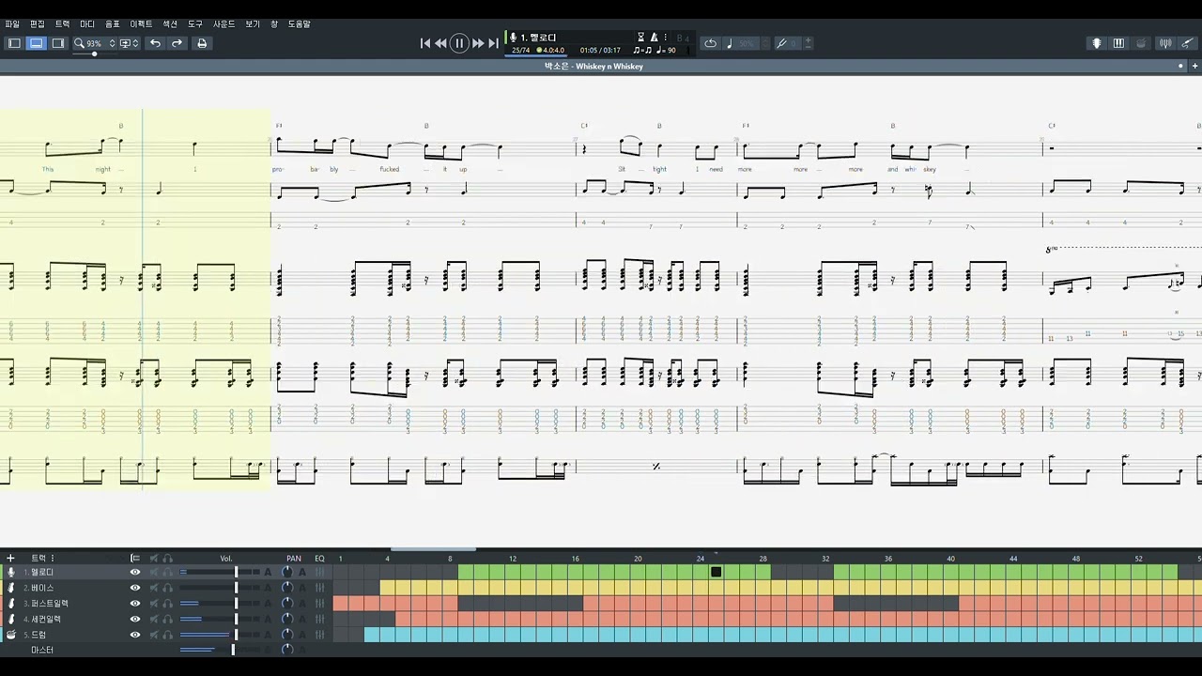Click the 세컨일렉 track pan knob
This screenshot has width=1202, height=676.
pyautogui.click(x=287, y=619)
